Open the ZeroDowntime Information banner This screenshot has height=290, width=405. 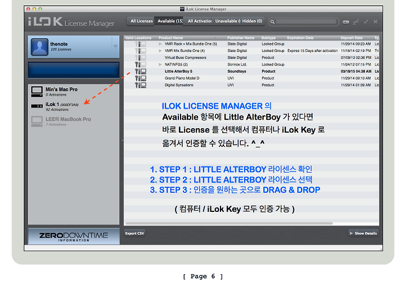point(74,237)
